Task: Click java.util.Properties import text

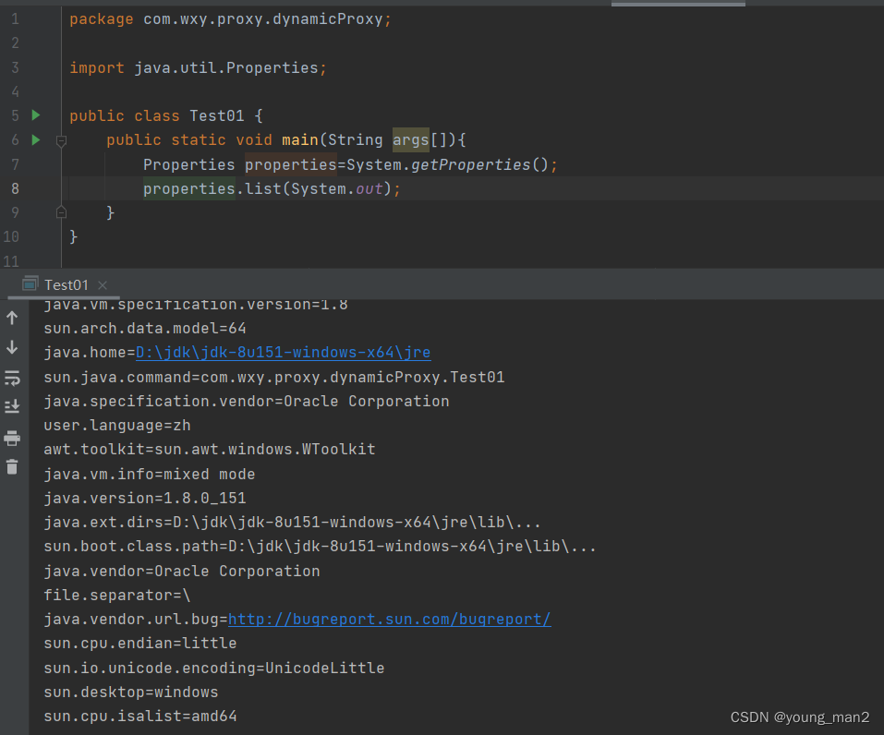Action: (226, 67)
